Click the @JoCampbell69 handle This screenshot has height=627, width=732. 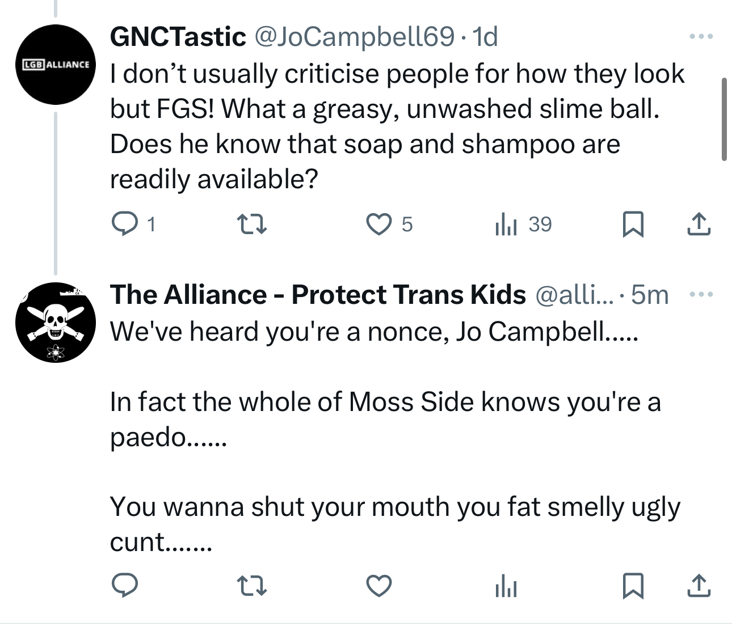point(355,37)
